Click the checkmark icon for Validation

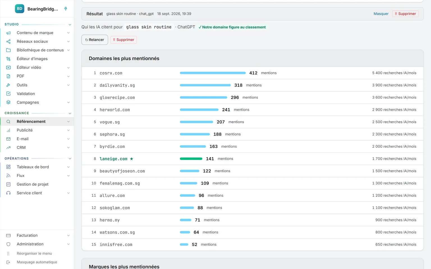pos(8,94)
